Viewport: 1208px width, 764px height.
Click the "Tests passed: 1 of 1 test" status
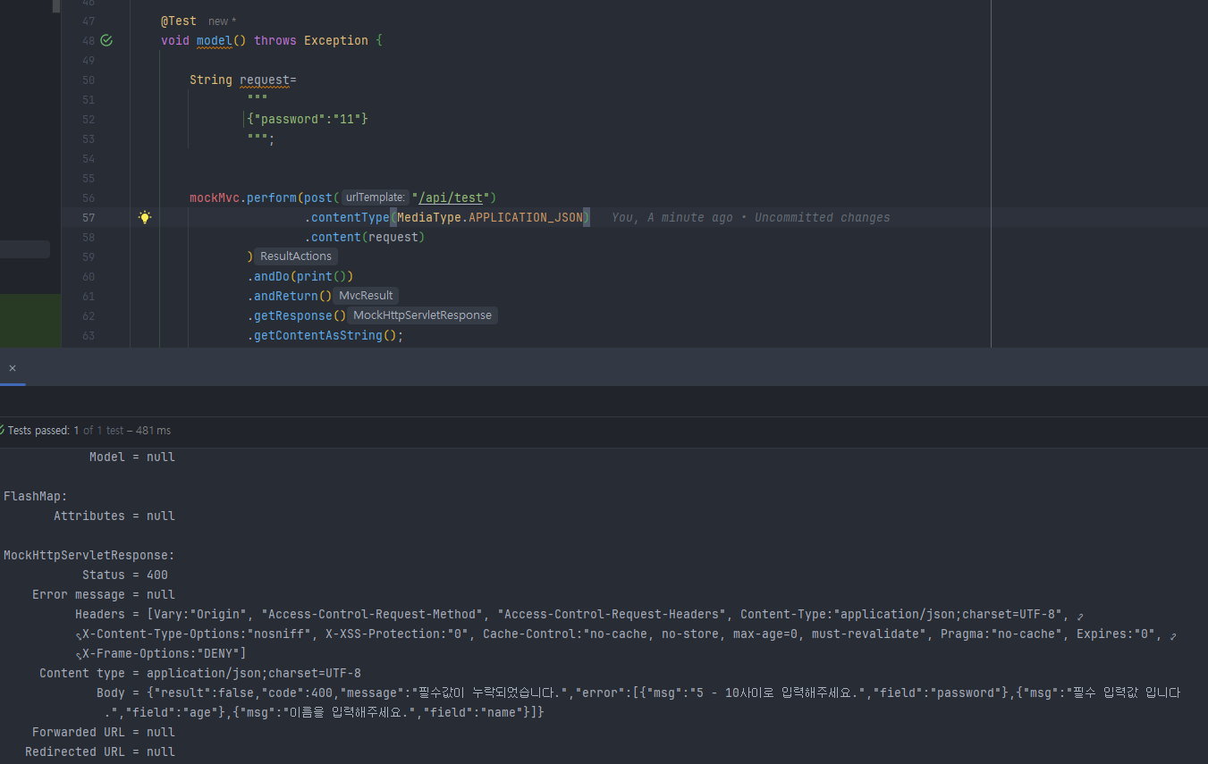pyautogui.click(x=66, y=431)
